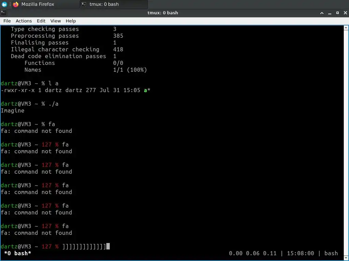Click 'bash' at the status bar end

pos(331,253)
